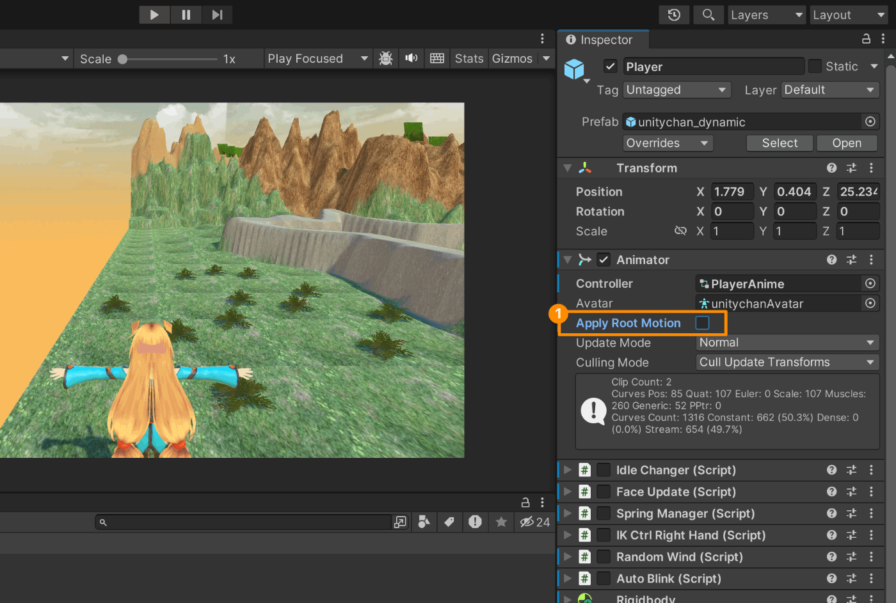Viewport: 896px width, 603px height.
Task: Edit Position X field 1.779
Action: coord(732,192)
